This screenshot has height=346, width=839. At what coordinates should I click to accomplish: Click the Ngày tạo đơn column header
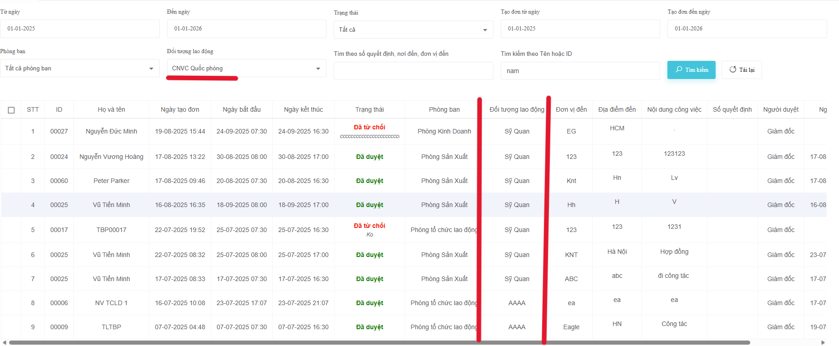[180, 109]
